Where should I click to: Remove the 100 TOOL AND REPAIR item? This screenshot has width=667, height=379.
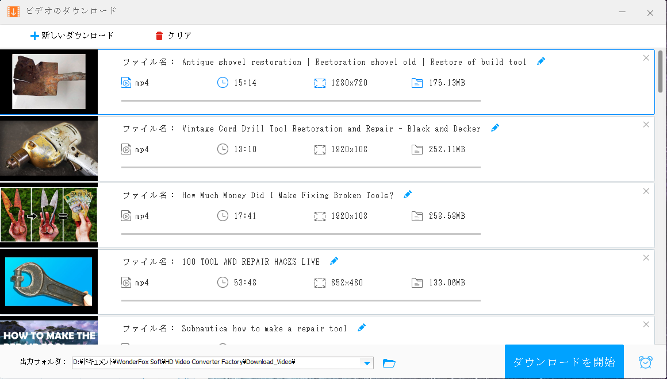(x=646, y=258)
